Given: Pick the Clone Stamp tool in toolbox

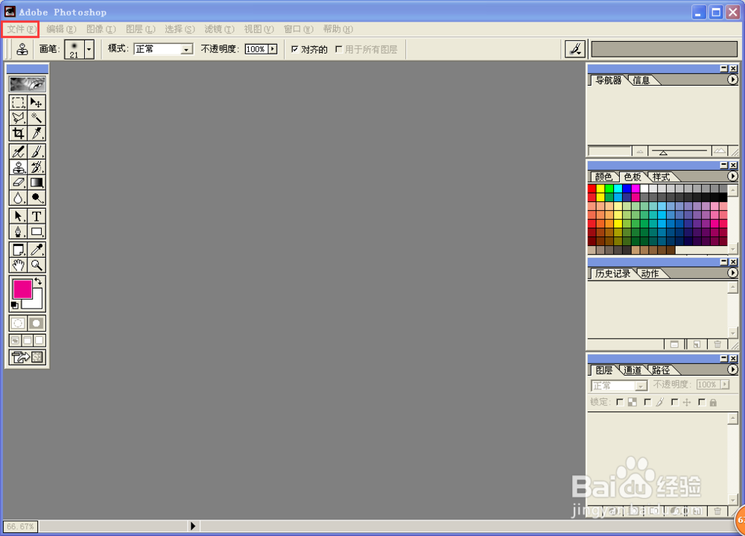Looking at the screenshot, I should tap(18, 168).
